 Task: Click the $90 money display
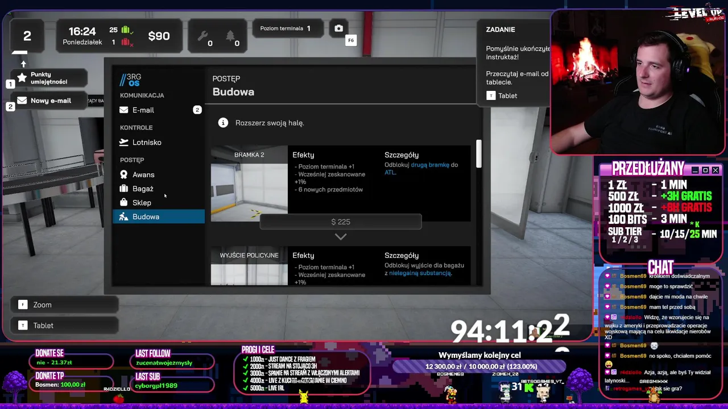[x=159, y=36]
